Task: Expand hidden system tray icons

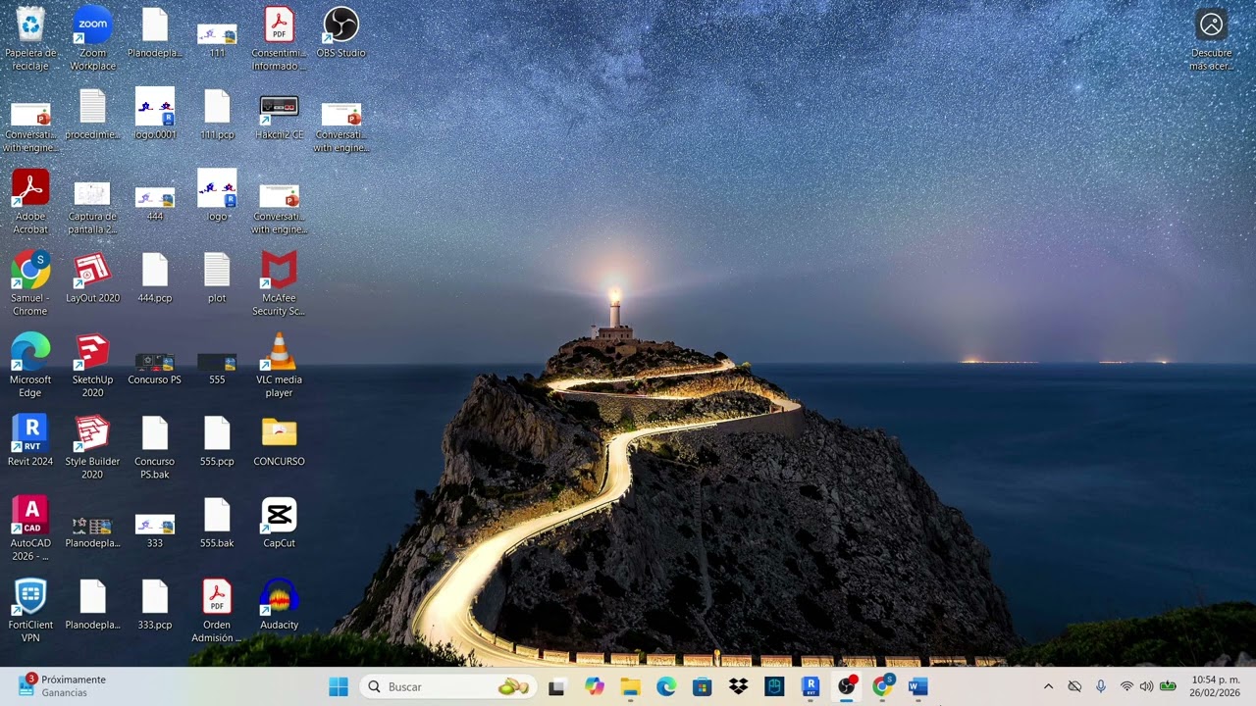Action: click(x=1048, y=686)
